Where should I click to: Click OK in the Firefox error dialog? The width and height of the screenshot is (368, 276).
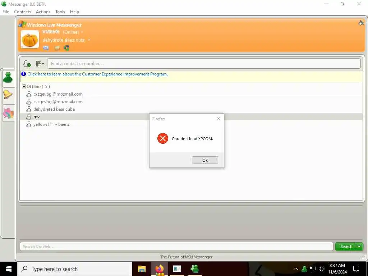[205, 160]
